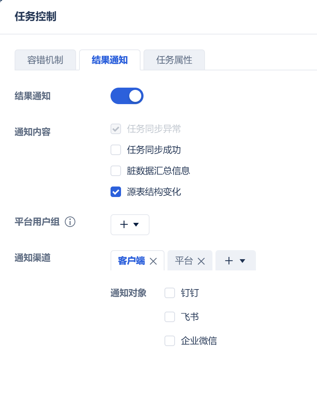Screen dimensions: 317x394
Task: Expand the 平台用户组 dropdown arrow
Action: [x=136, y=224]
